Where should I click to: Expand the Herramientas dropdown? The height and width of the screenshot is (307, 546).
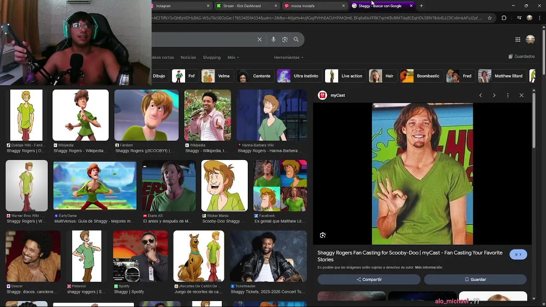point(289,57)
